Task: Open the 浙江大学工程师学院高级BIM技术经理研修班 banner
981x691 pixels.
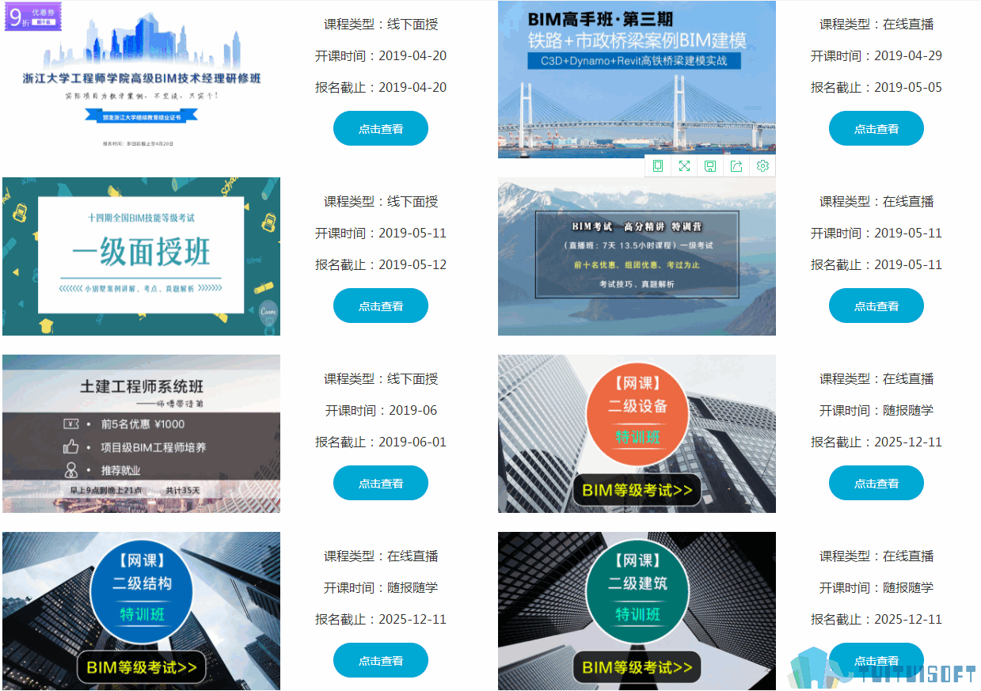Action: click(142, 79)
